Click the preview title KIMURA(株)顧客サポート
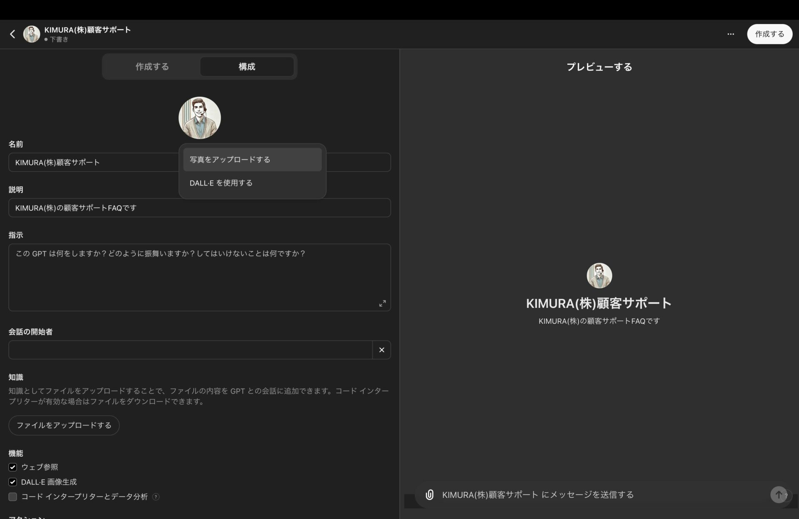799x519 pixels. coord(599,303)
